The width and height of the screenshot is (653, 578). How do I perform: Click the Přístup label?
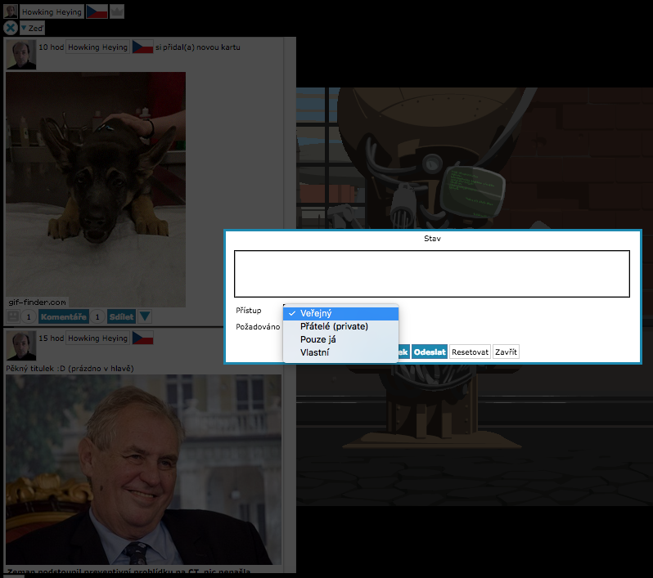click(x=249, y=311)
